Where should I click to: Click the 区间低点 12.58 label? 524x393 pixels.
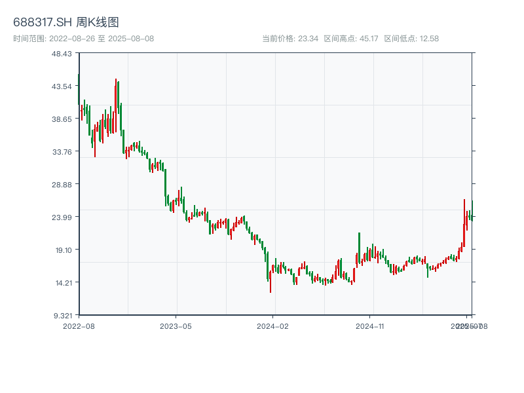pyautogui.click(x=411, y=39)
